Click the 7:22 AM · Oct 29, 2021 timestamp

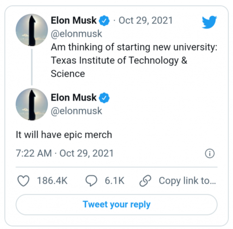tap(65, 153)
